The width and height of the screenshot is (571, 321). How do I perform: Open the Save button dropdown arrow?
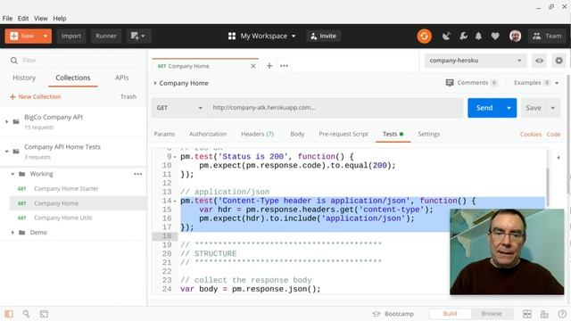coord(553,108)
